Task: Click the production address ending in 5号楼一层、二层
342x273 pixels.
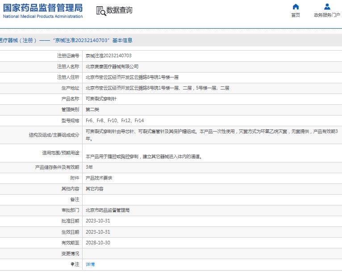Action: [x=157, y=88]
